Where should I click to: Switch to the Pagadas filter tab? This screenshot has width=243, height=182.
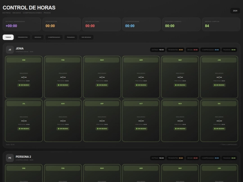71,37
